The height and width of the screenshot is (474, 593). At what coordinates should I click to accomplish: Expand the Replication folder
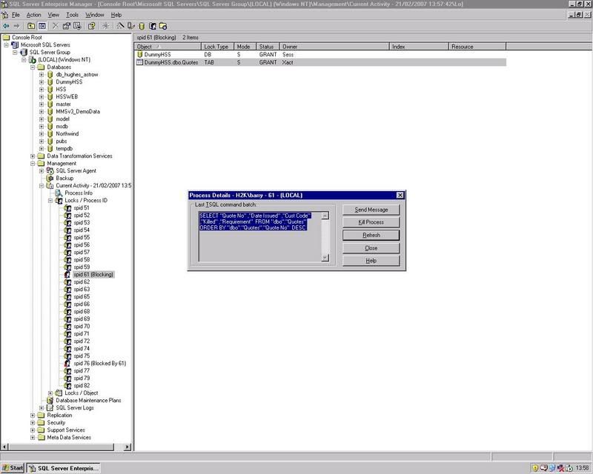[x=33, y=415]
